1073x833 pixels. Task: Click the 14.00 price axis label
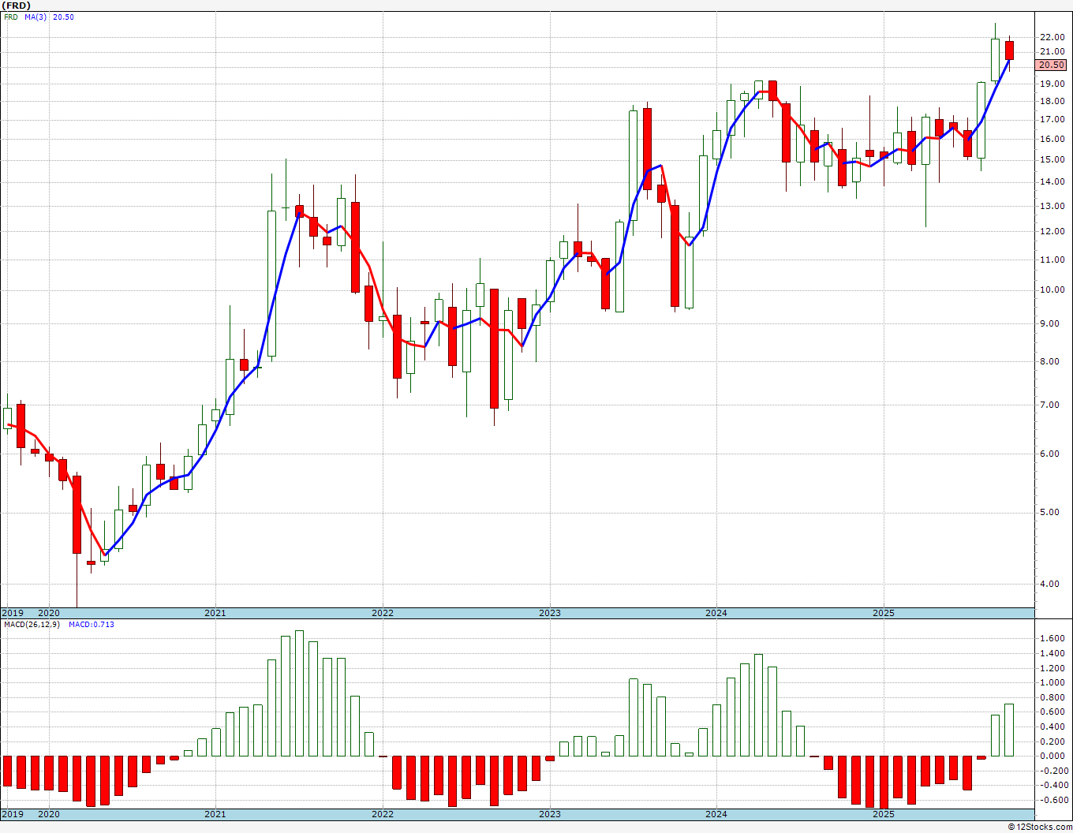coord(1052,181)
